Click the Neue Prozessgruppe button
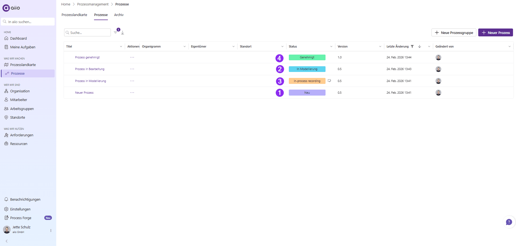The image size is (516, 246). tap(454, 33)
